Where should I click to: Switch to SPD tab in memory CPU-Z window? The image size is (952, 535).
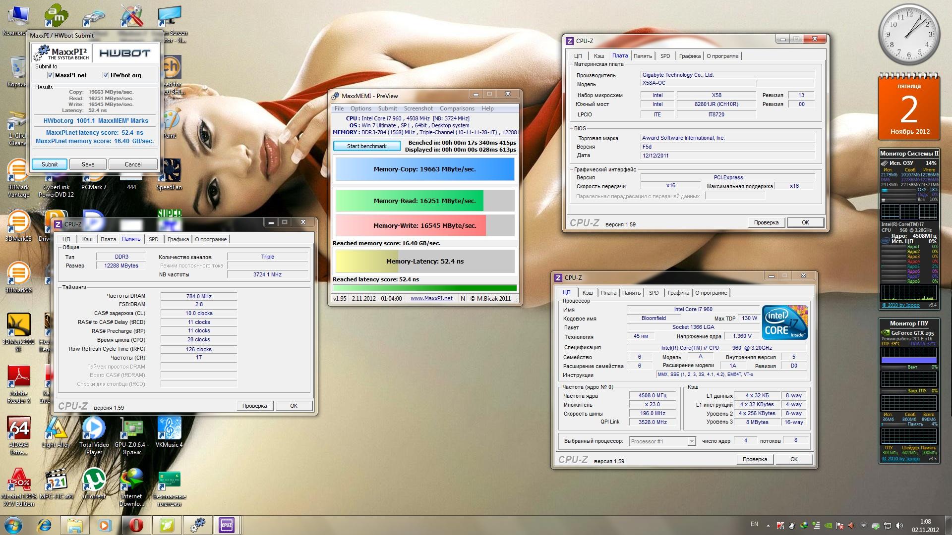click(154, 239)
